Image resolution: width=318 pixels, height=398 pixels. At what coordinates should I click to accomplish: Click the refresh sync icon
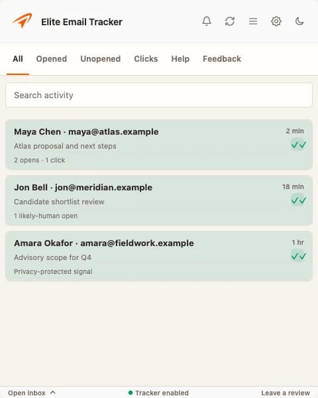pos(230,21)
